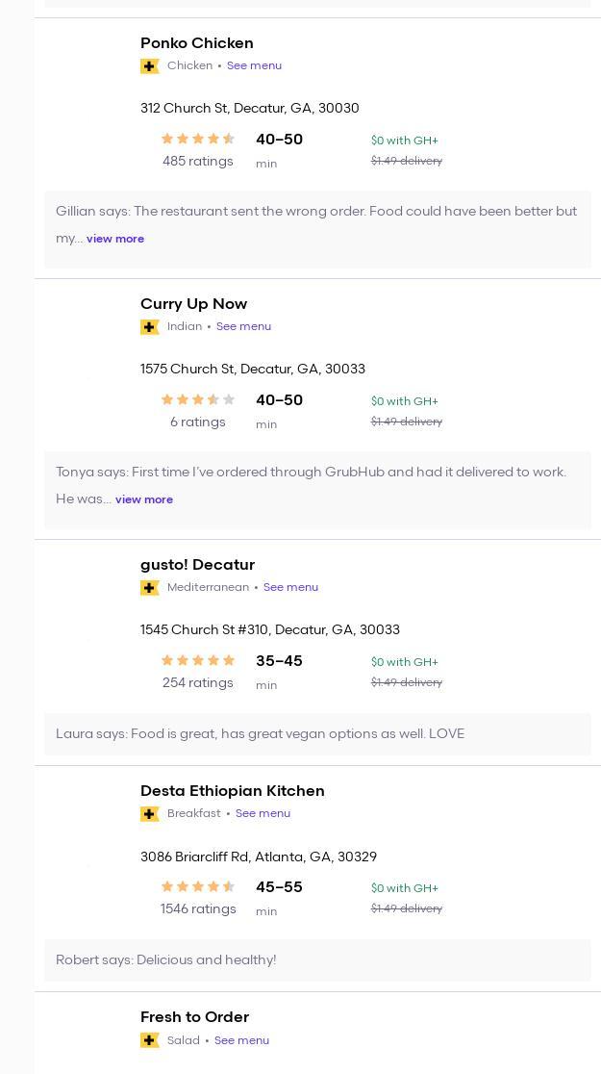Click the GH+ badge for Desta Ethiopian Kitchen

click(x=150, y=814)
